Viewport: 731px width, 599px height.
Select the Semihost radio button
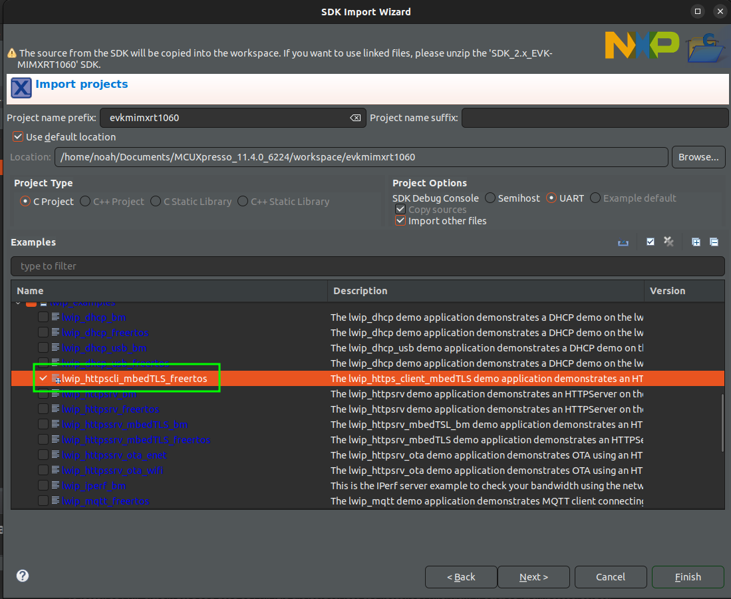point(490,198)
